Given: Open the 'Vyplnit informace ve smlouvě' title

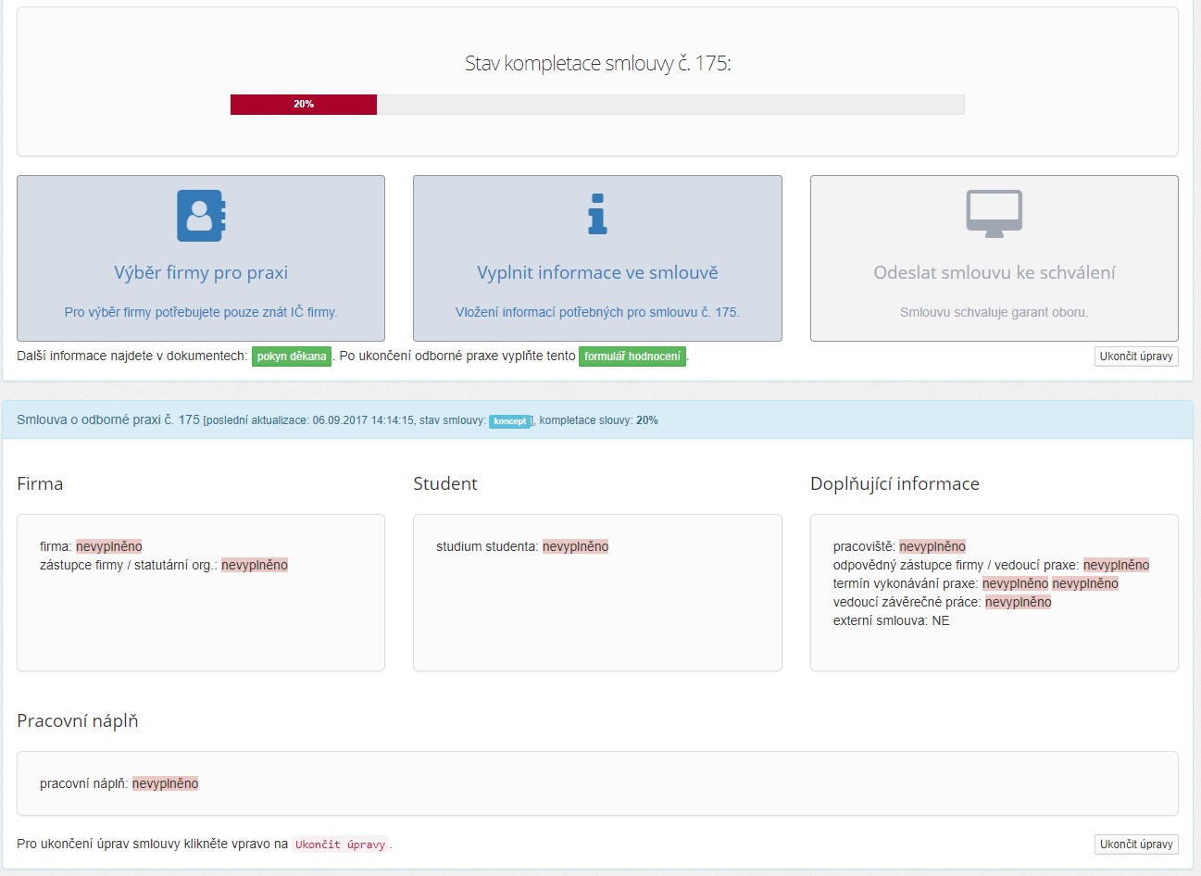Looking at the screenshot, I should [x=597, y=272].
